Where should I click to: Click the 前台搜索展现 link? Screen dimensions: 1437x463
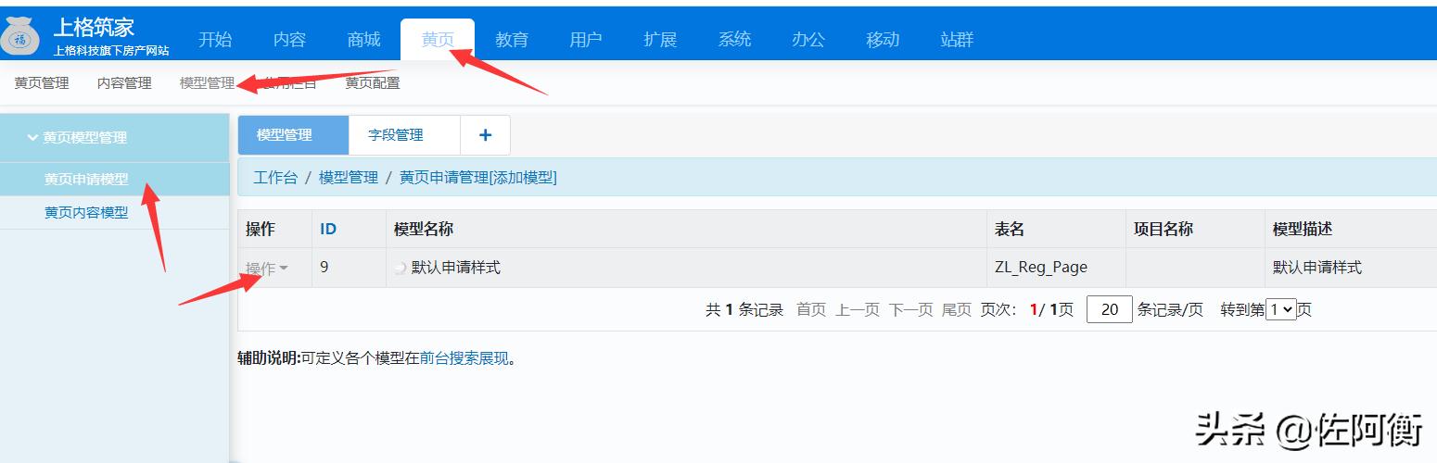point(464,358)
